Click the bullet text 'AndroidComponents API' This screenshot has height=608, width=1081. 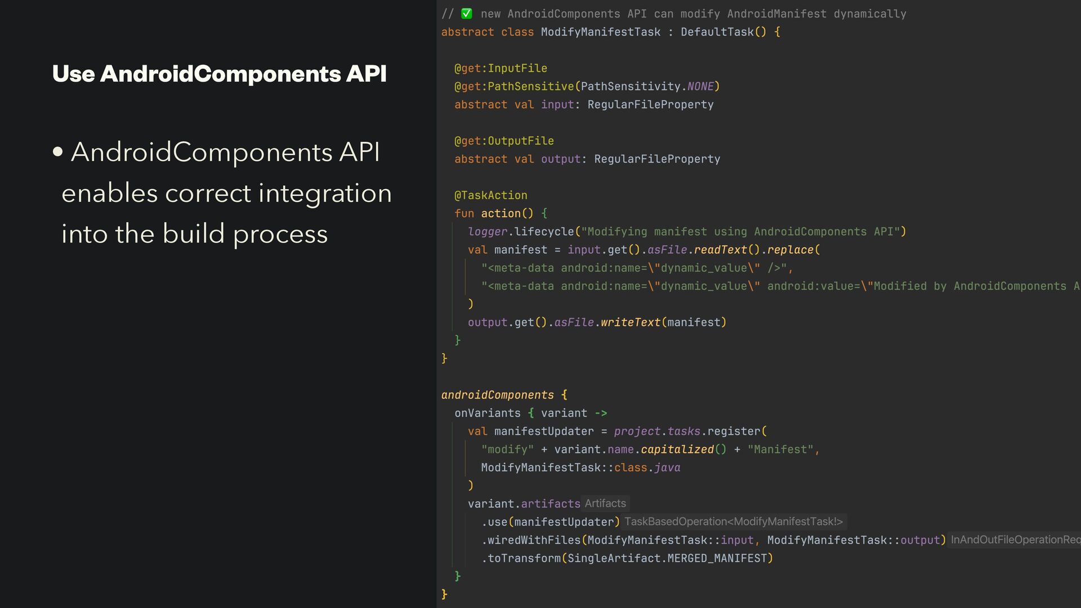point(225,152)
